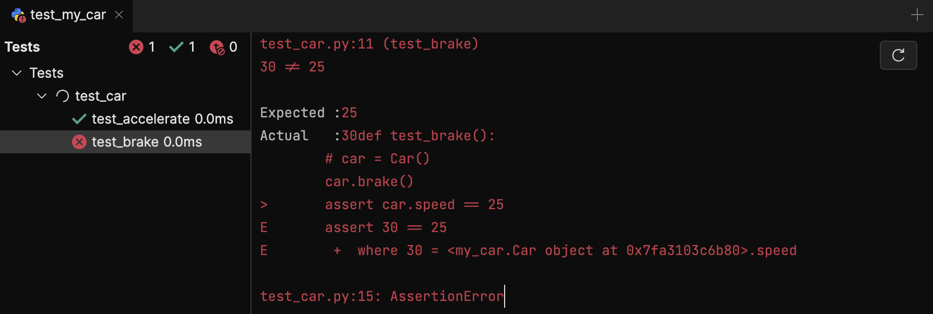Collapse the test_car node chevron

[x=42, y=96]
